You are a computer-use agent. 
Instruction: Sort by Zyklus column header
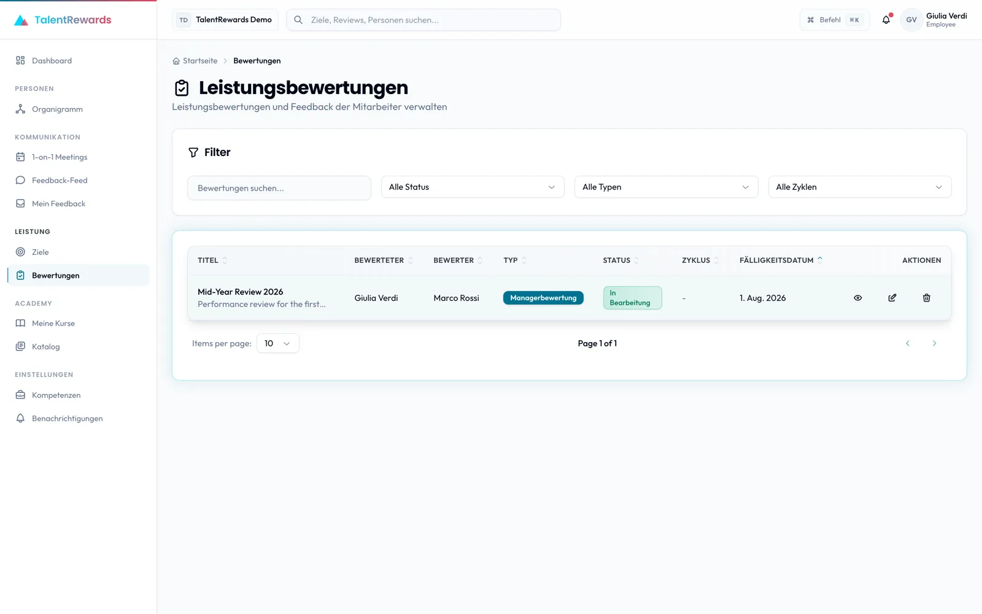click(700, 260)
